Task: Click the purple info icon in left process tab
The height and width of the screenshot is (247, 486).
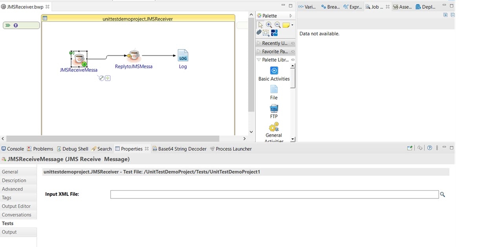Action: point(16,26)
